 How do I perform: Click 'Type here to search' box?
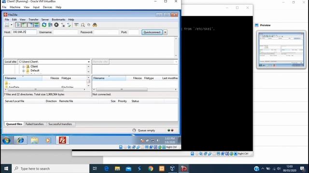pos(51,169)
